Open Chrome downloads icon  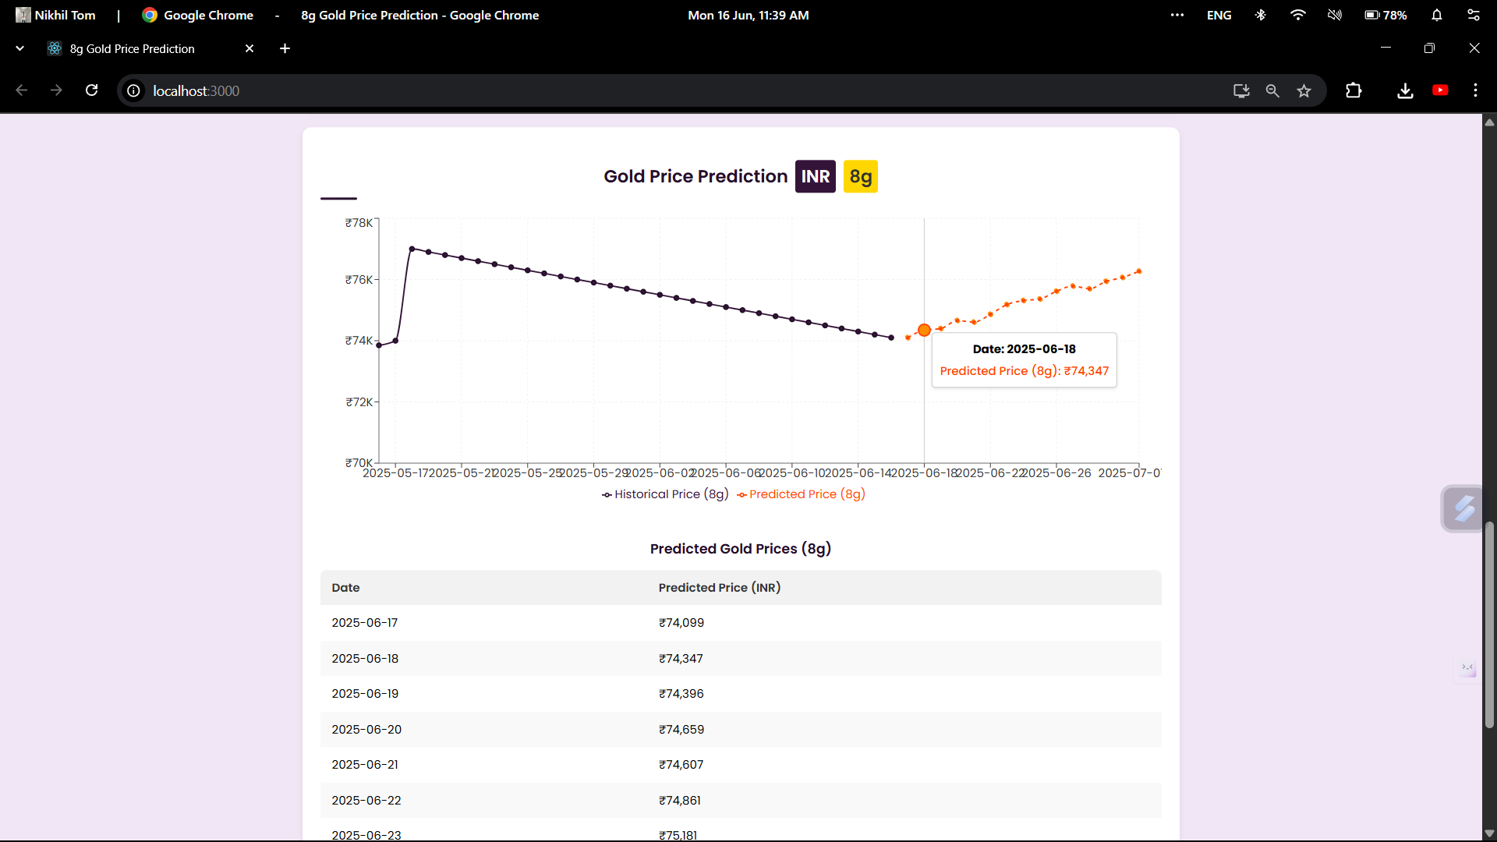pos(1405,91)
